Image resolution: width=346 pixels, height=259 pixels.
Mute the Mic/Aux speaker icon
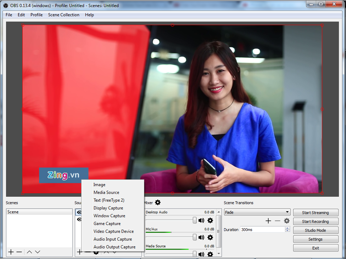coord(201,237)
